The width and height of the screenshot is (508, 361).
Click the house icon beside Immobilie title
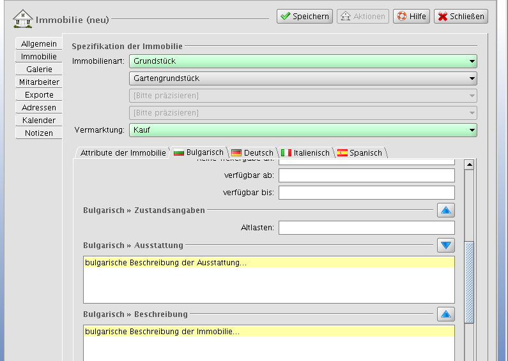pyautogui.click(x=23, y=18)
